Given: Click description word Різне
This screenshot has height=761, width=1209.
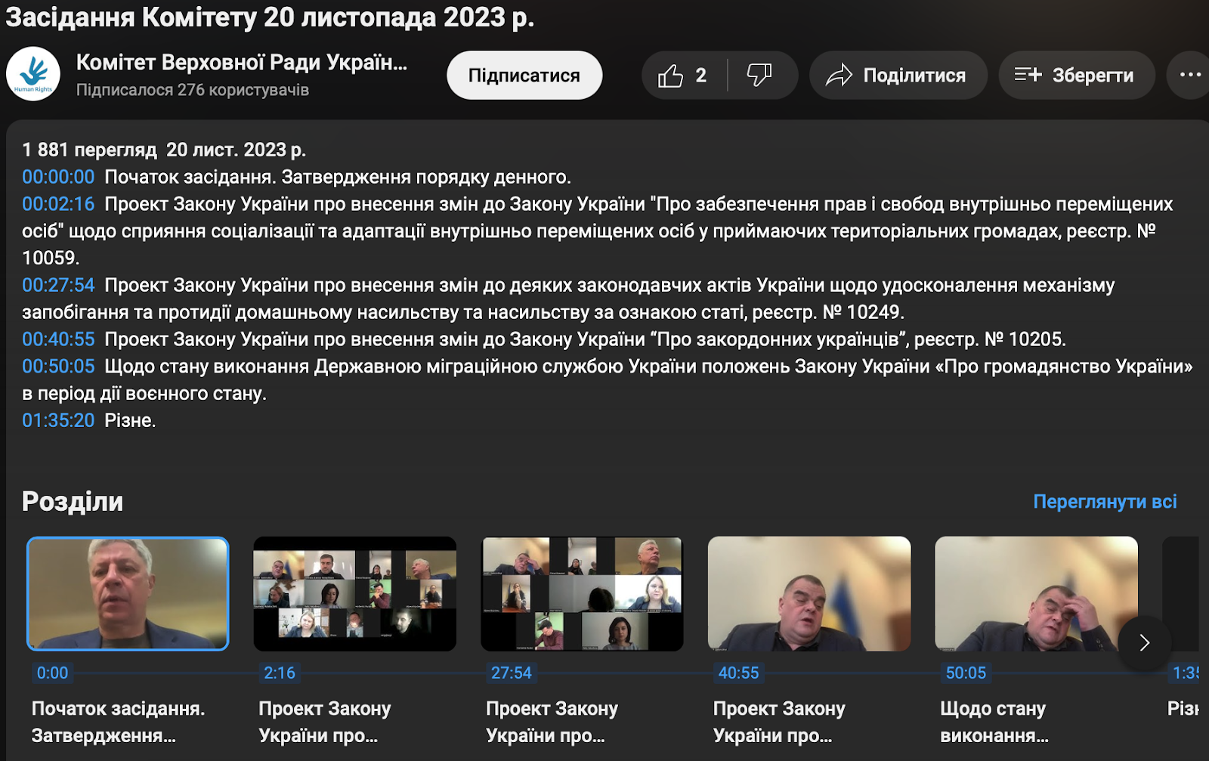Looking at the screenshot, I should coord(130,420).
